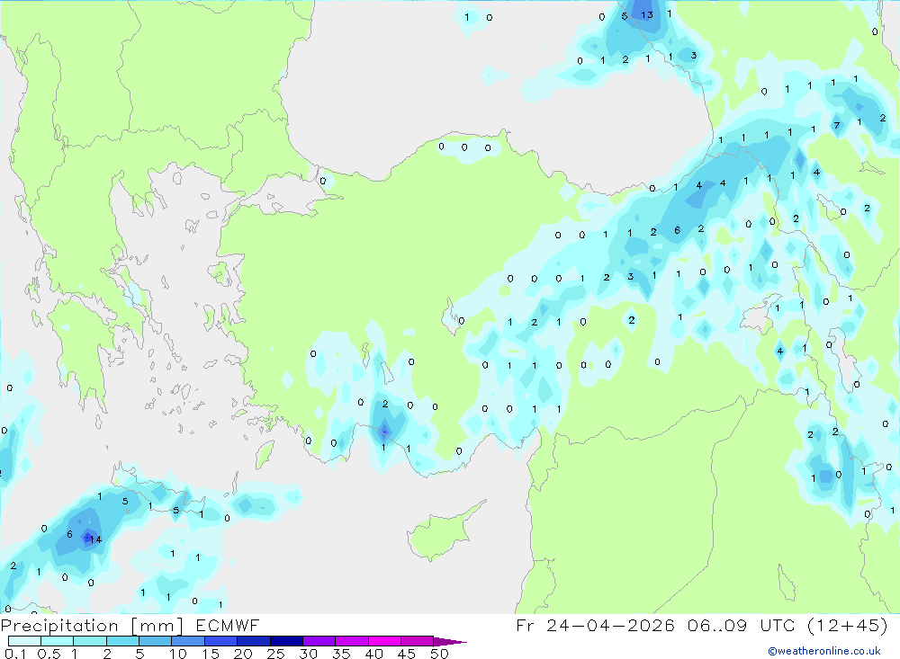
Task: Choose the 20–25 mm dark blue legend swatch
Action: point(253,641)
